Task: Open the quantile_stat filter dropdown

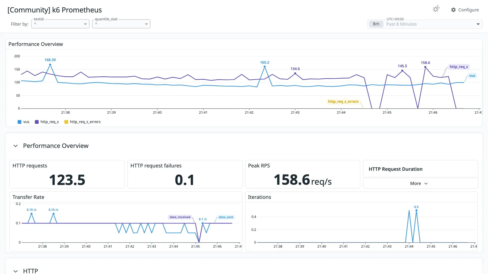Action: (121, 24)
